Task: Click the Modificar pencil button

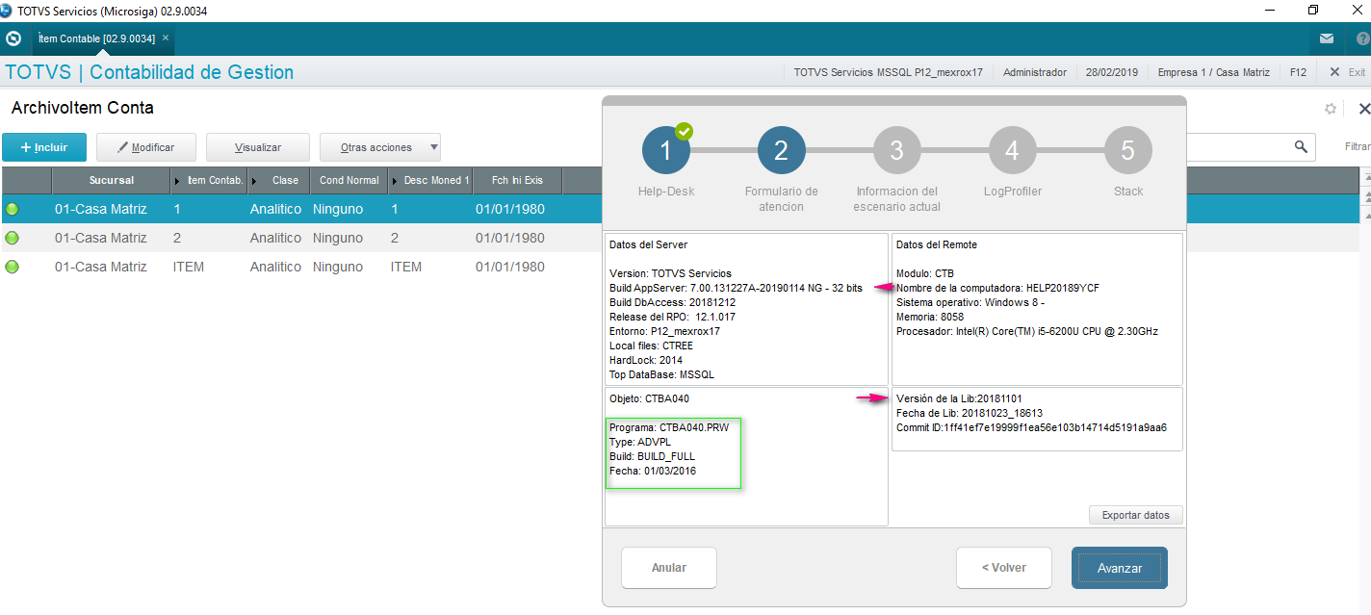Action: coord(146,147)
